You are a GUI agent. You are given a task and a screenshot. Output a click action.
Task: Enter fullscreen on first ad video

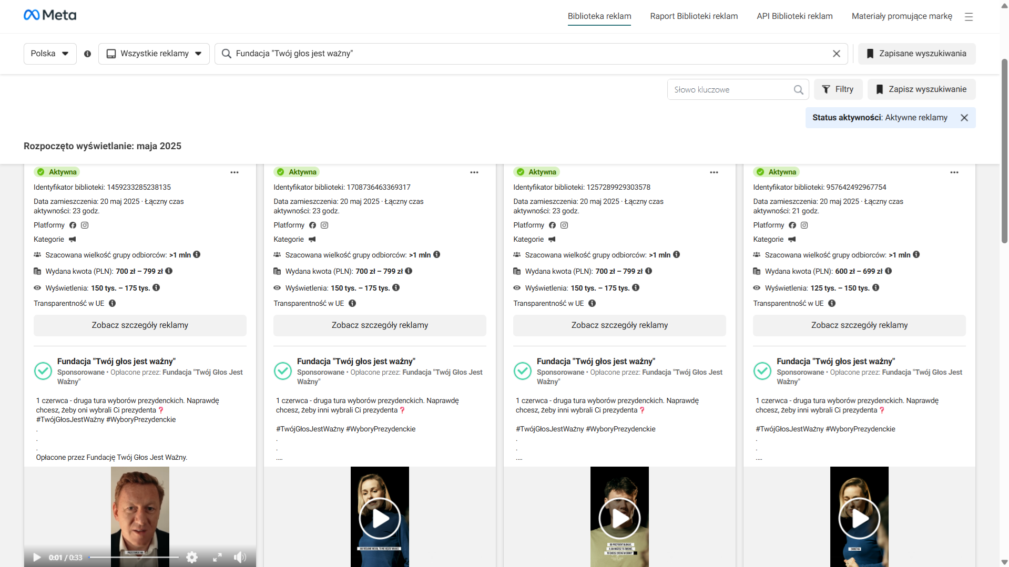(217, 557)
